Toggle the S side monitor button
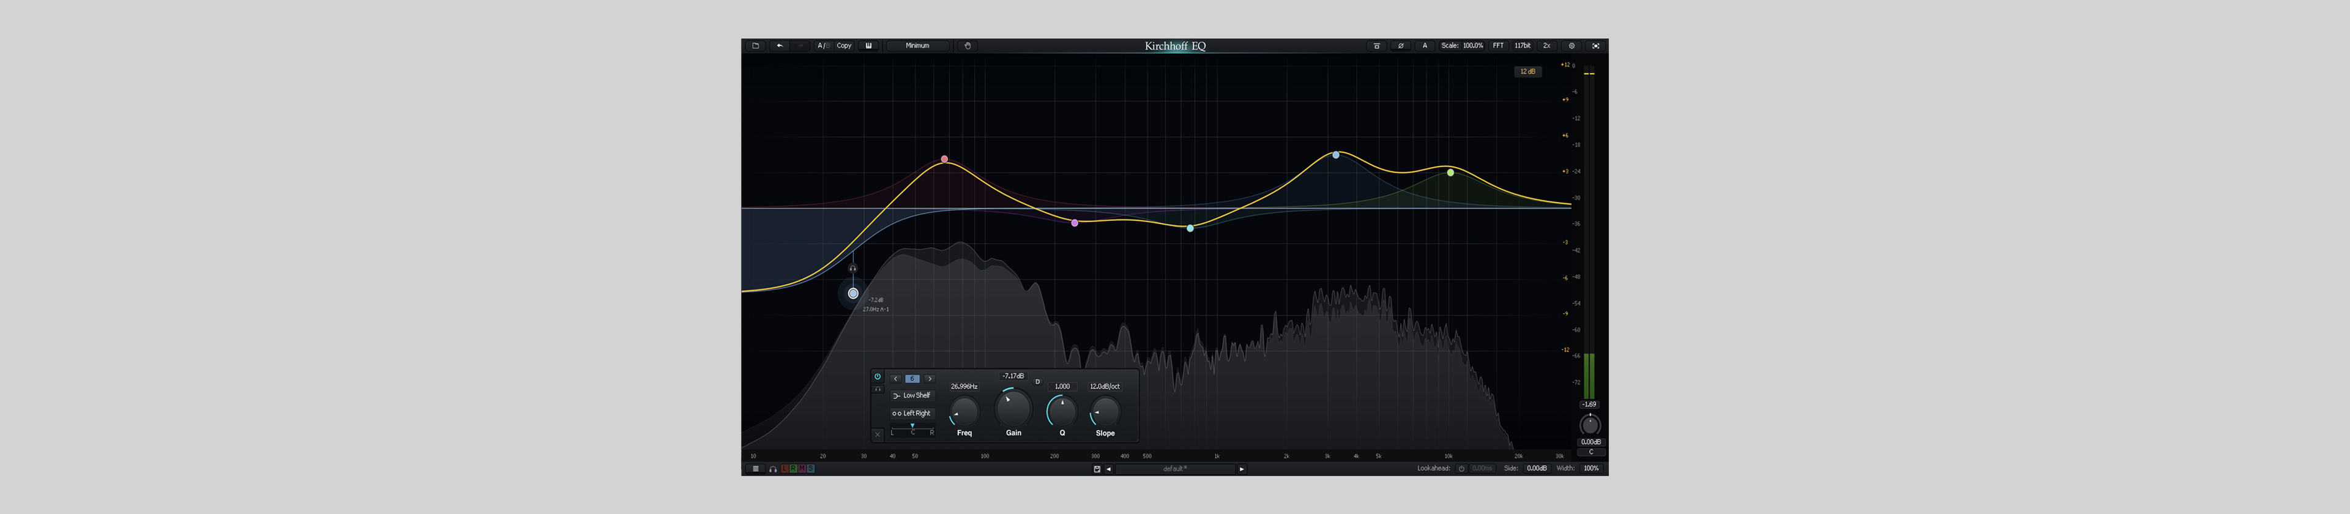Image resolution: width=2350 pixels, height=514 pixels. [x=810, y=469]
